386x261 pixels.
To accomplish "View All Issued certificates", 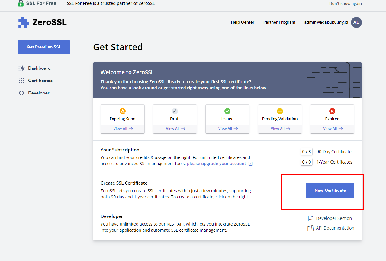I will pos(227,129).
